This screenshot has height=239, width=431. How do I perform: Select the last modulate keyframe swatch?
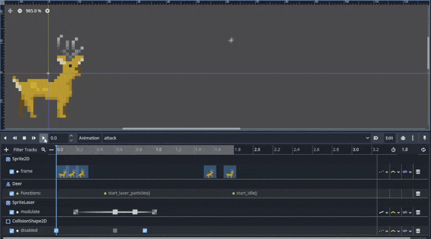pos(155,212)
